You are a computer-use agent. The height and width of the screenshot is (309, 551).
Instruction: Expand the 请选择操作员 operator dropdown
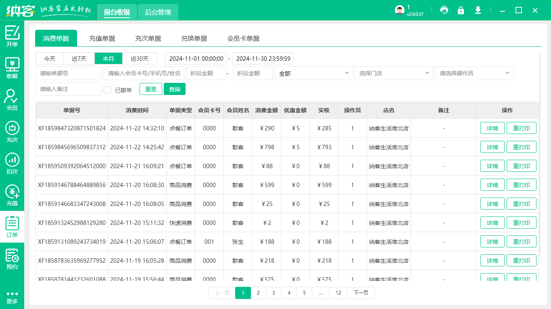click(x=474, y=73)
